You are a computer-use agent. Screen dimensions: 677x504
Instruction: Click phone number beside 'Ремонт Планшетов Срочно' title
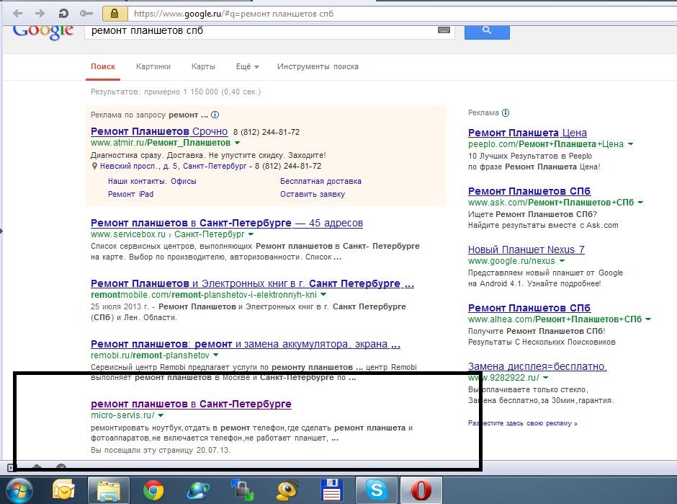266,132
